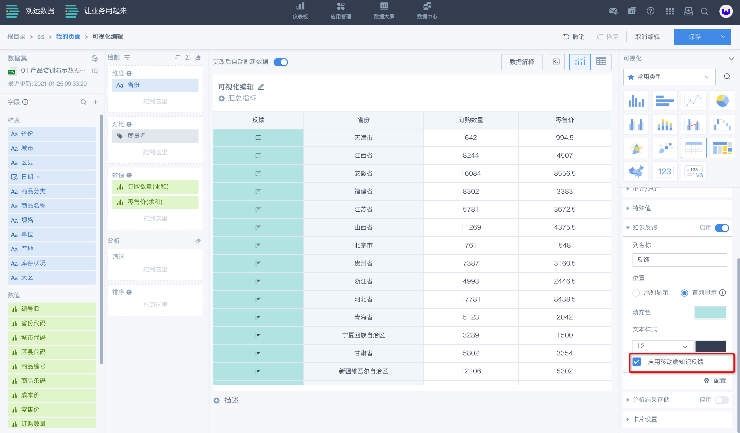Uncheck 启用移动端知识反馈 checkbox
Viewport: 740px width, 433px height.
[636, 361]
